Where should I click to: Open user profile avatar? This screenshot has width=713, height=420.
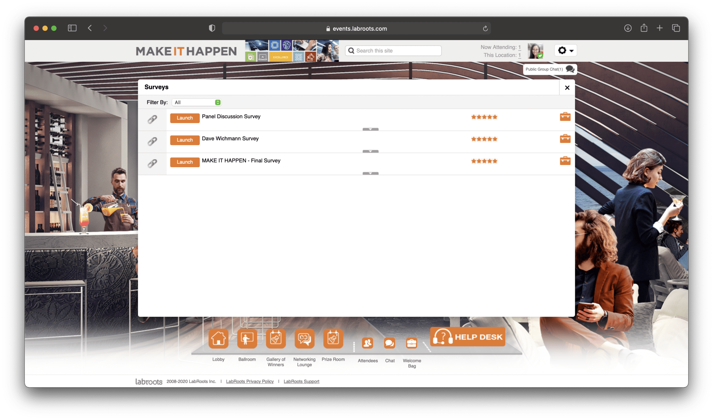coord(535,51)
